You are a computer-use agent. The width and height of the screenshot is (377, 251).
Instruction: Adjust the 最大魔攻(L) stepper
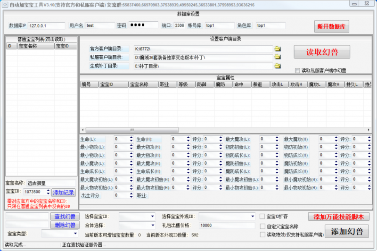click(277, 139)
